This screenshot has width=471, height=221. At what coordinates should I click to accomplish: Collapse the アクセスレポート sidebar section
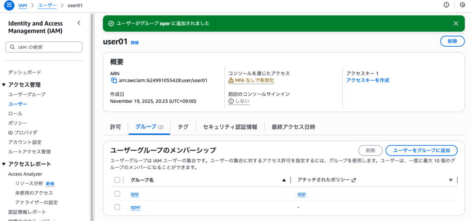tap(4, 164)
